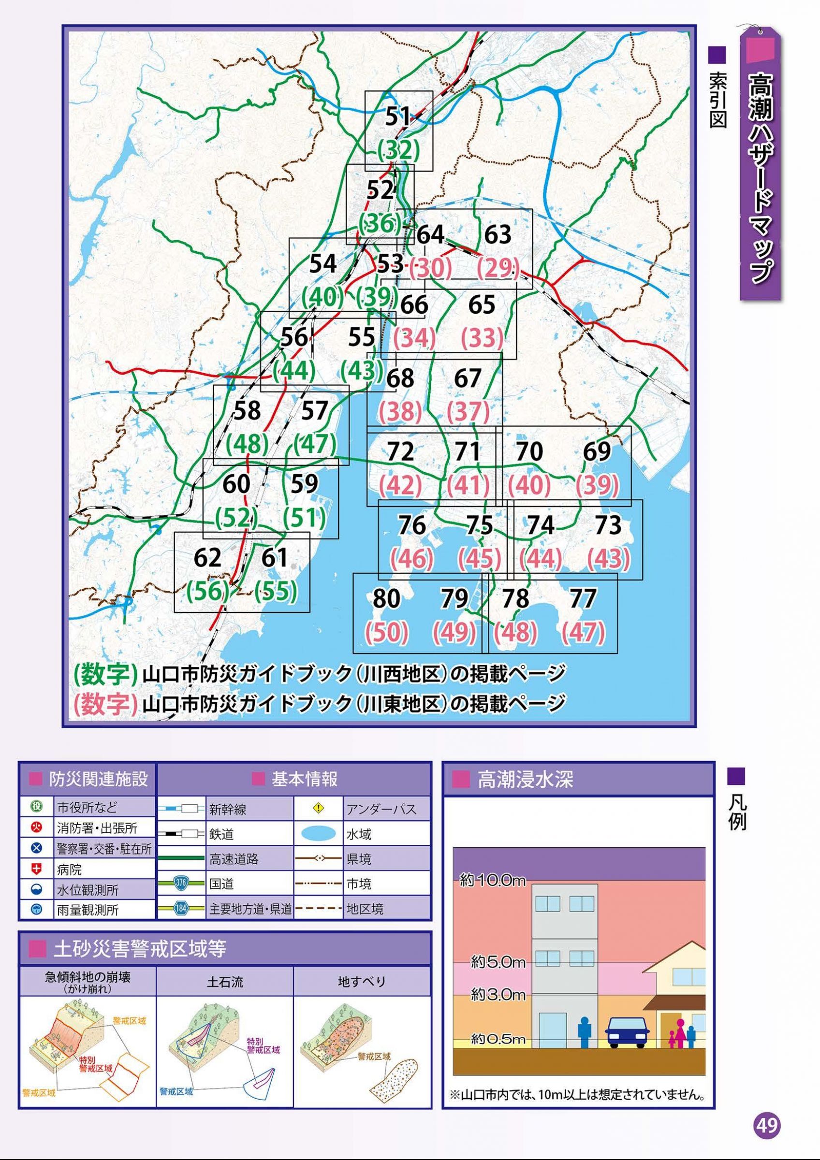Click the 約10.0m purple depth band
Image resolution: width=820 pixels, height=1160 pixels.
(x=579, y=863)
